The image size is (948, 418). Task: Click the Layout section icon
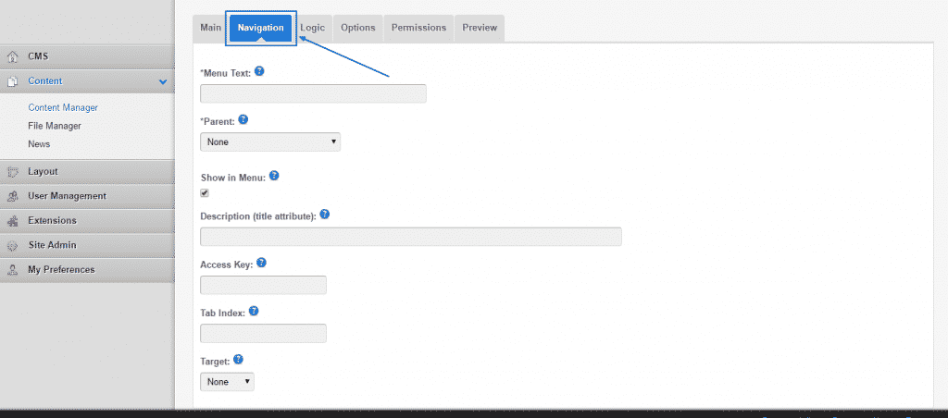(12, 172)
